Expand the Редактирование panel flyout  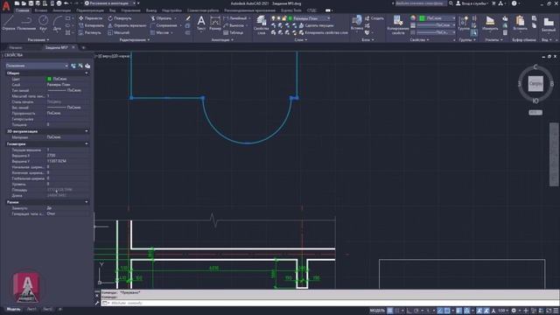(135, 40)
